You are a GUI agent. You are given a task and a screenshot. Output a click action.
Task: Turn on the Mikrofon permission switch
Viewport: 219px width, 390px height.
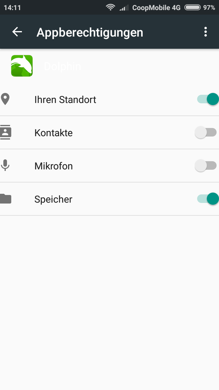[206, 166]
